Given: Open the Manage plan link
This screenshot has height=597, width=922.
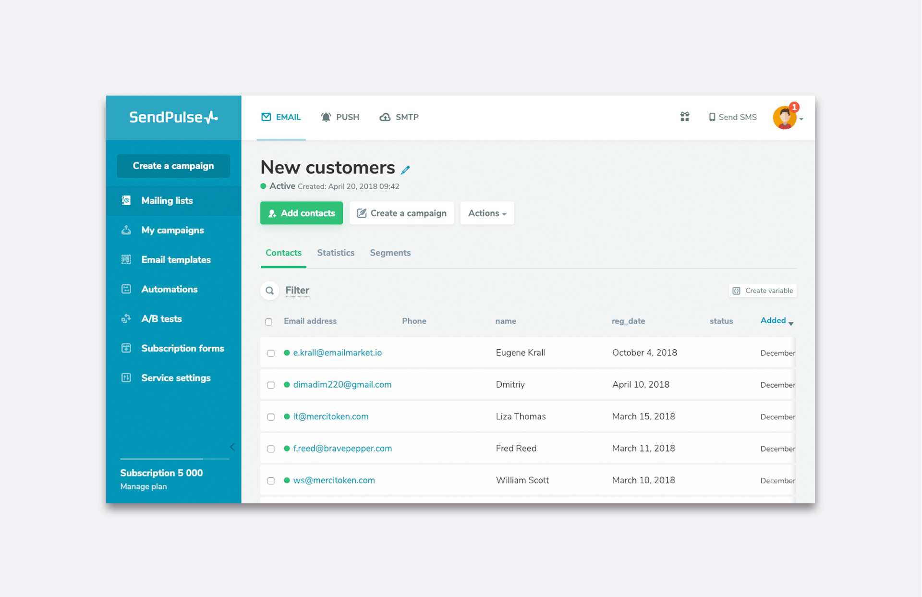Looking at the screenshot, I should pos(143,487).
